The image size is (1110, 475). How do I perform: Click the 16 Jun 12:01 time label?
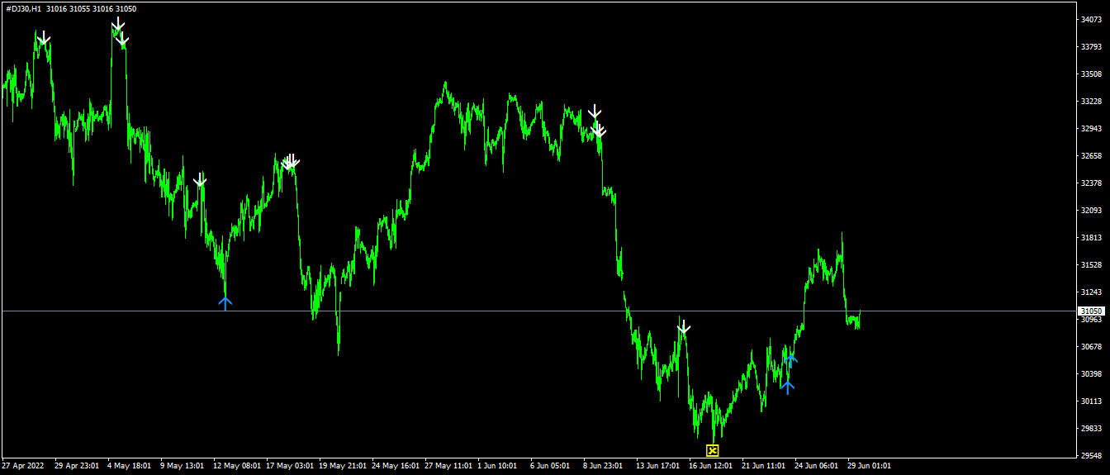(713, 465)
